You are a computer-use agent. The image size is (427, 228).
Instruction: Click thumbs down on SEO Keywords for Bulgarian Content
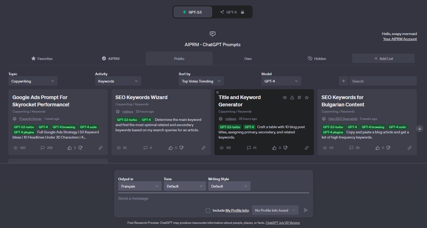[388, 148]
